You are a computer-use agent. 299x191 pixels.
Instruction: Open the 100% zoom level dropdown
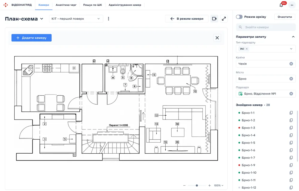tap(219, 186)
